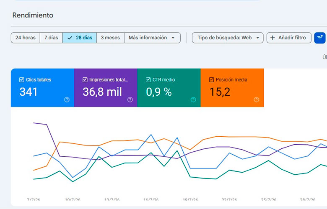
Task: Click the orange Posición media metric card
Action: (232, 87)
